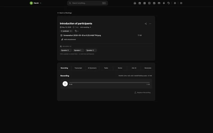Open the Harsh account dropdown
The height and width of the screenshot is (133, 213).
coord(36,3)
